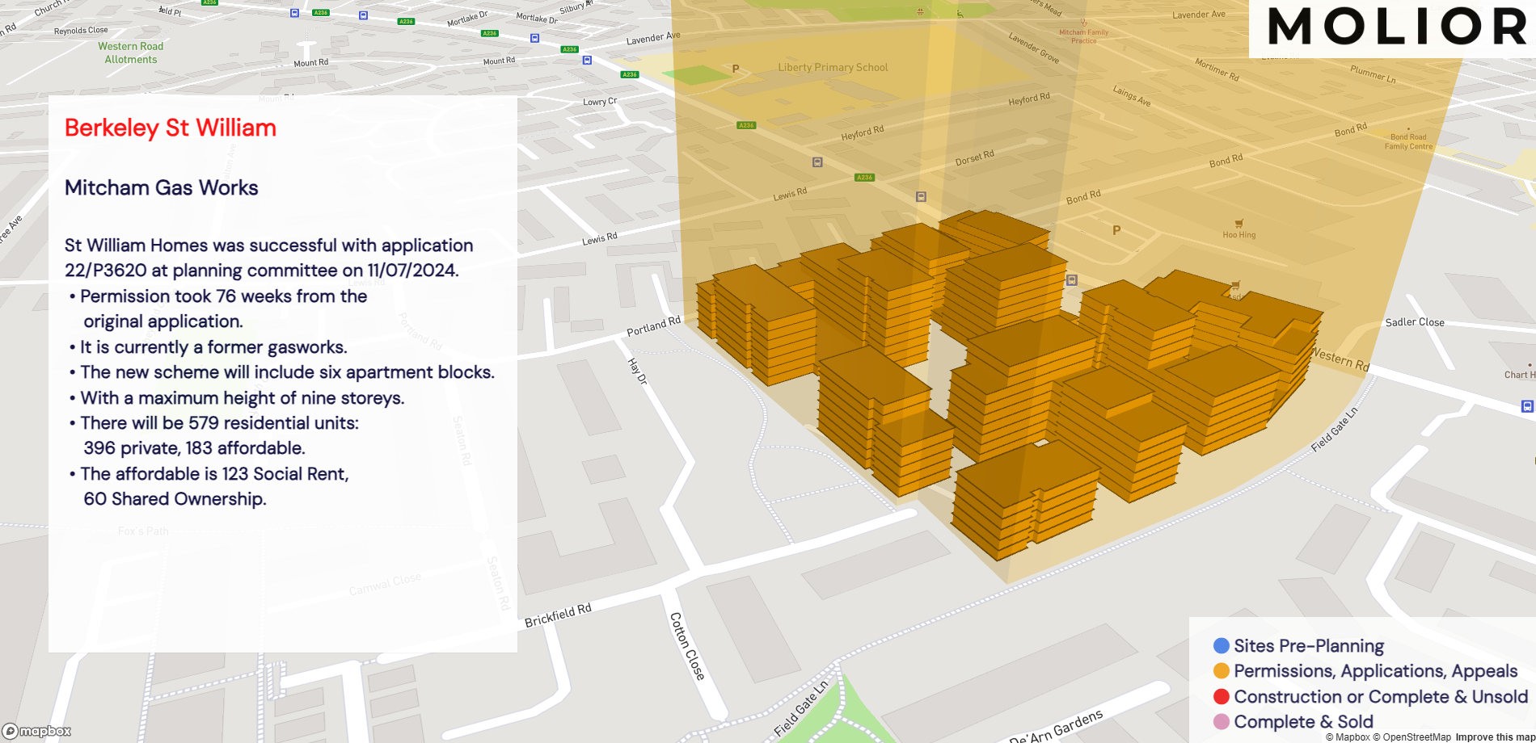Click the Hoo Hing place label
The width and height of the screenshot is (1536, 743).
point(1239,235)
